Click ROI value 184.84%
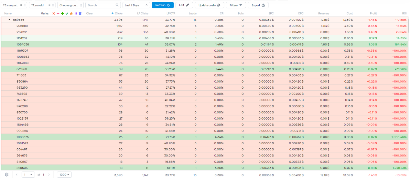The width and height of the screenshot is (410, 179). coord(400,44)
